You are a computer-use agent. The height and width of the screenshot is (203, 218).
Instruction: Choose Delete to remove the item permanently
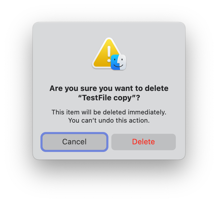143,142
